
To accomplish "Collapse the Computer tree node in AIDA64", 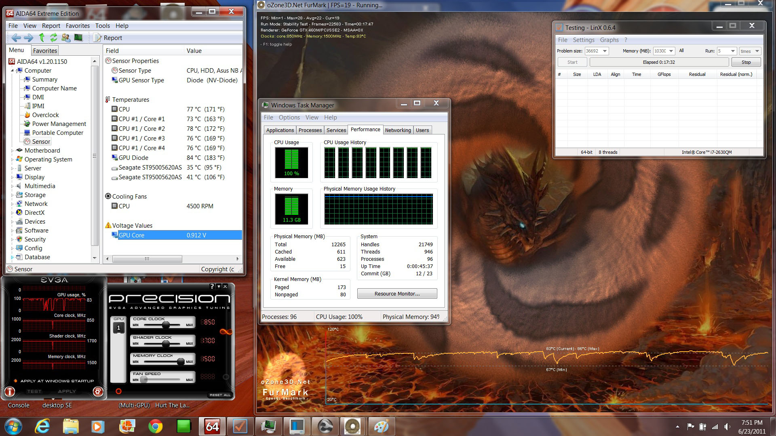I will [13, 71].
